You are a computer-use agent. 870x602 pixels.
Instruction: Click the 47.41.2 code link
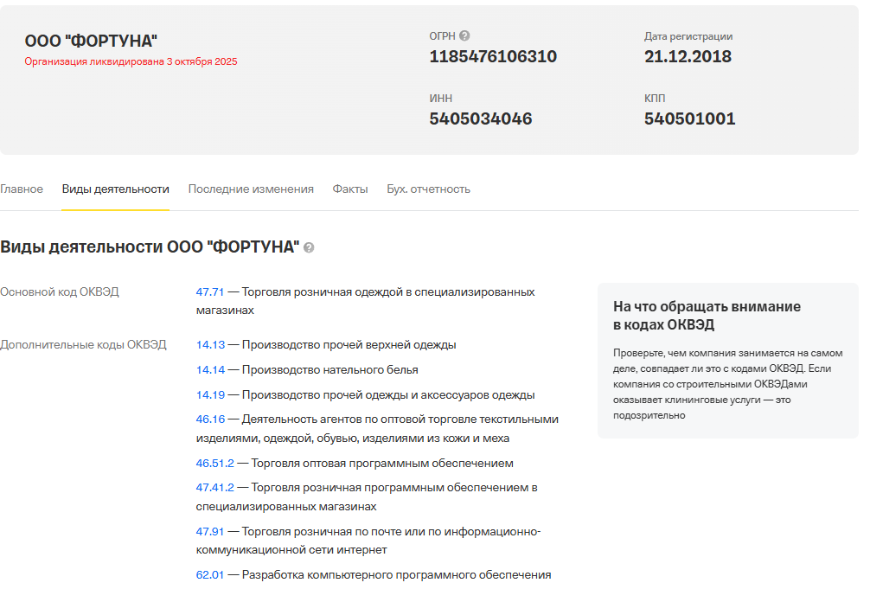215,488
